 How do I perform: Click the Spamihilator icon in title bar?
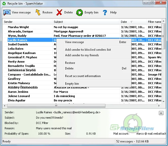pos(4,4)
